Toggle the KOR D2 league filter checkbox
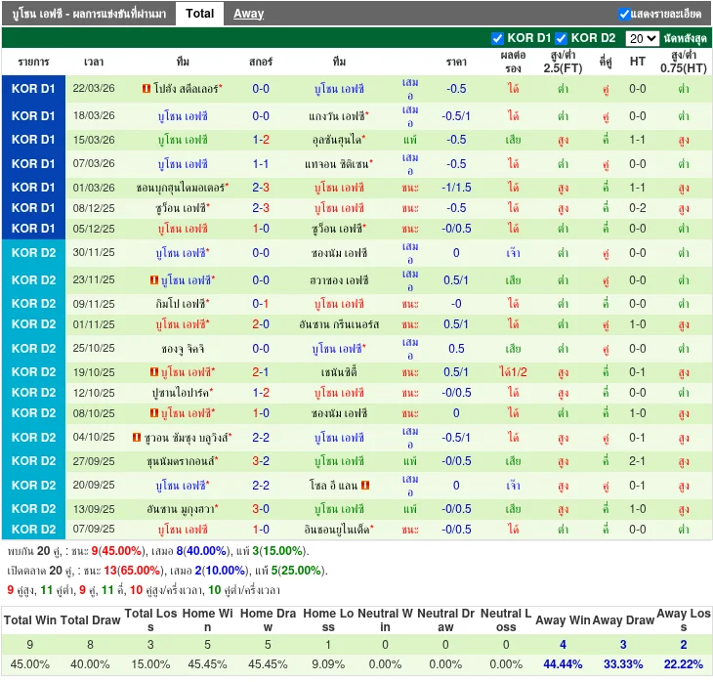 click(x=562, y=38)
